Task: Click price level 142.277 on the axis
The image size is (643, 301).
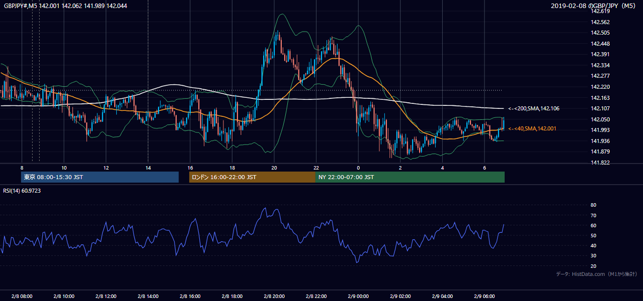Action: point(600,76)
